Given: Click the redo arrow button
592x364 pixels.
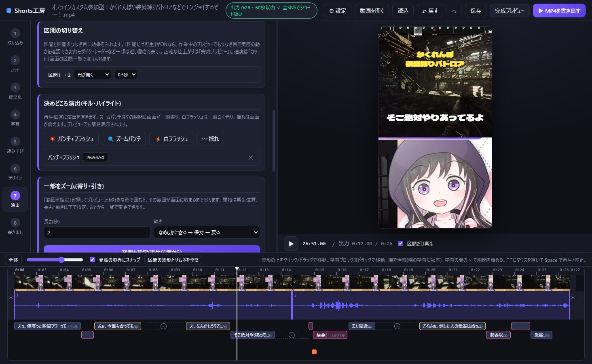Looking at the screenshot, I should coord(454,11).
